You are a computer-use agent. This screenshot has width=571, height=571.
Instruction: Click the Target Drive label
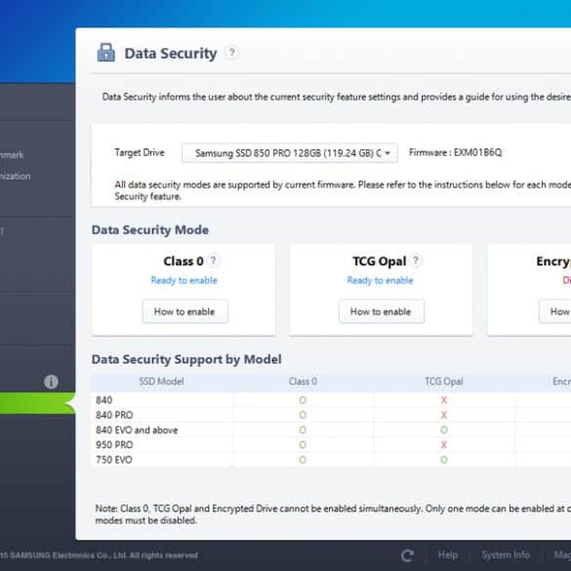coord(140,152)
